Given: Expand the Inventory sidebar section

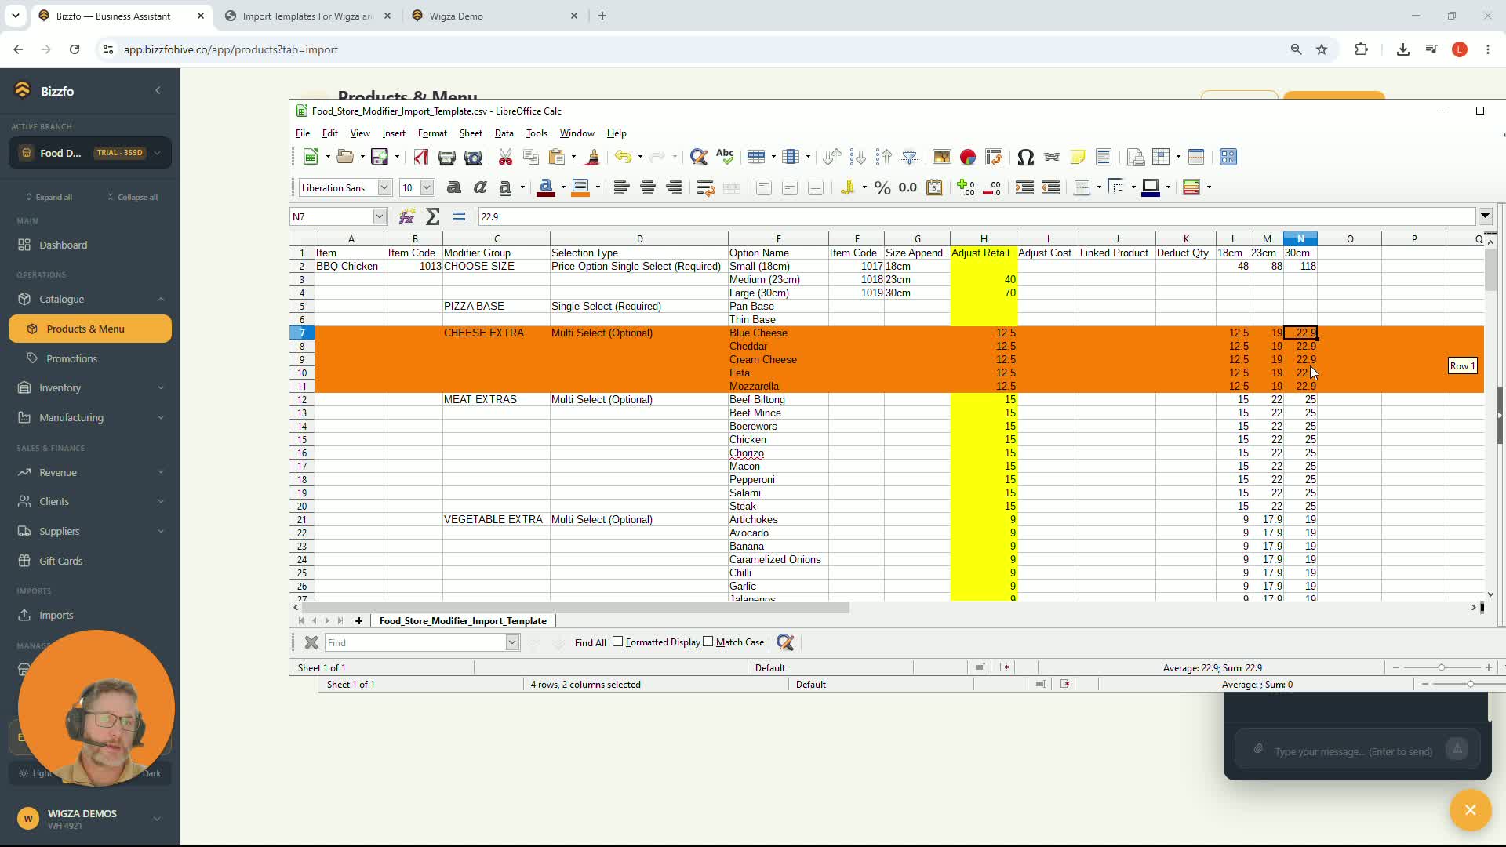Looking at the screenshot, I should tap(161, 387).
